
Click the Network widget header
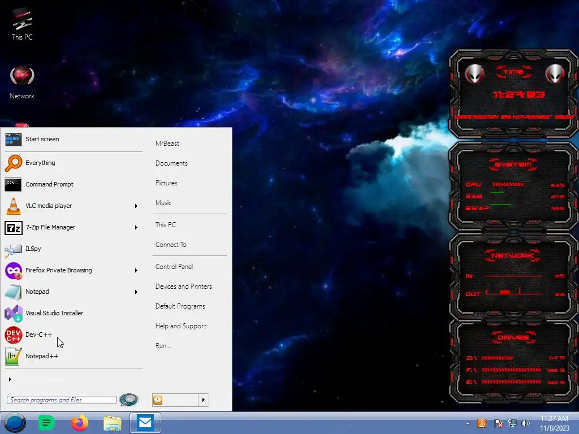tap(512, 255)
